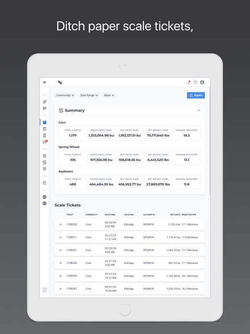The width and height of the screenshot is (250, 334).
Task: Click net units 981.24 bu value
Action: [174, 263]
